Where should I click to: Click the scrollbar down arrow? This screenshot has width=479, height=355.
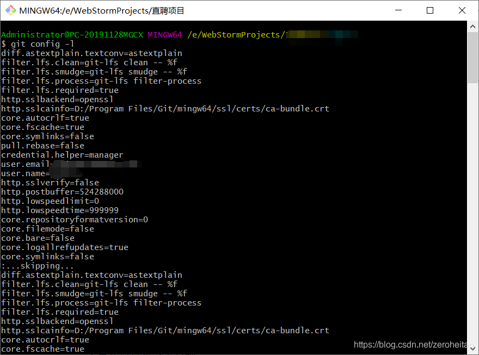[x=472, y=348]
